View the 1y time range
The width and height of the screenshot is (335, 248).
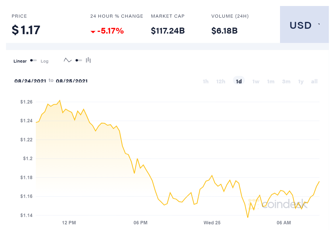click(x=301, y=81)
